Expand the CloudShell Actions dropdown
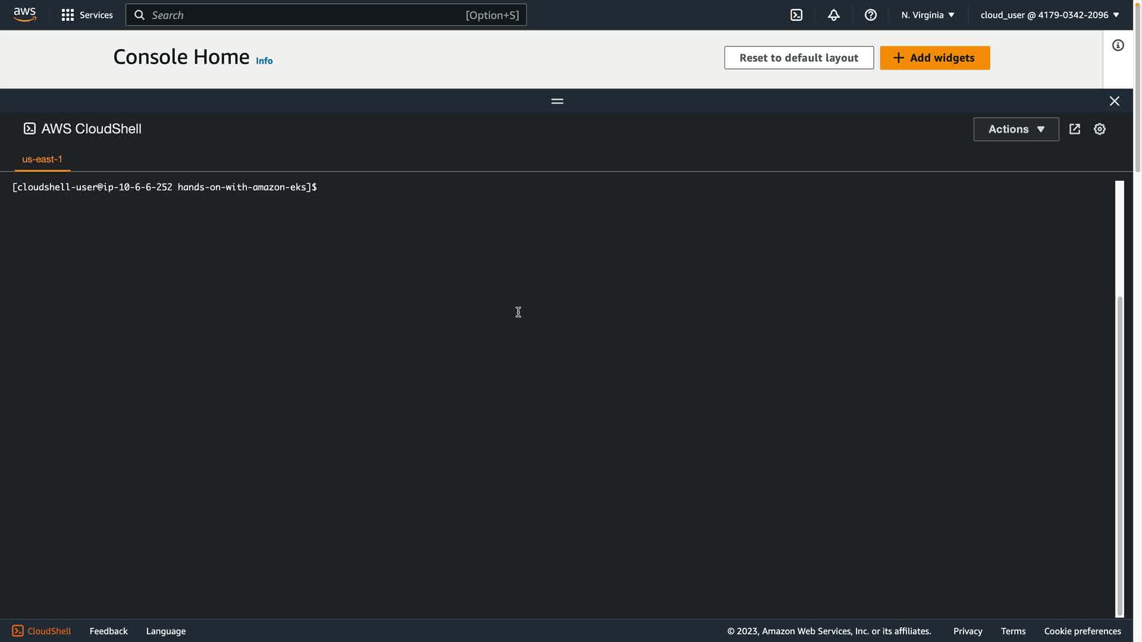 click(1015, 129)
